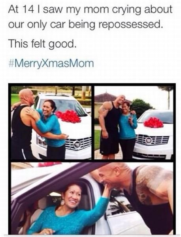Open the #MerryXmasMom hashtag
This screenshot has width=181, height=237.
pos(51,64)
